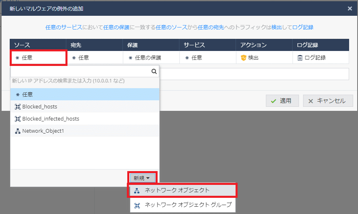Choose ネットワーク オブジェクト グループ menu entry
Screen dimensions: 358x214
(x=188, y=205)
